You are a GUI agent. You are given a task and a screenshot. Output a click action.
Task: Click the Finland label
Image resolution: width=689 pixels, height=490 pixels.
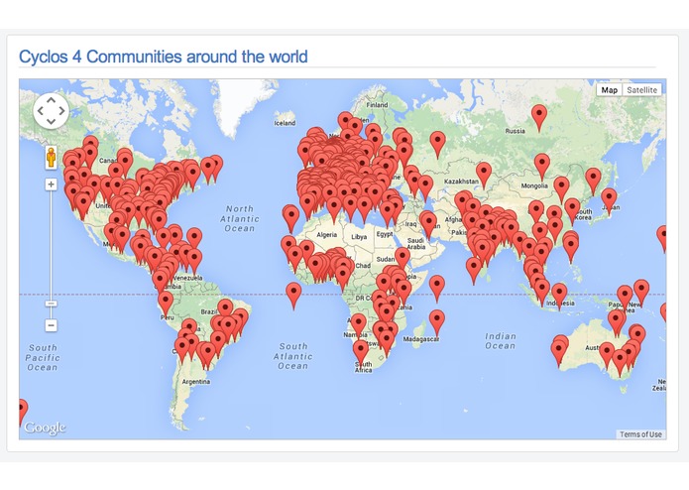[377, 105]
